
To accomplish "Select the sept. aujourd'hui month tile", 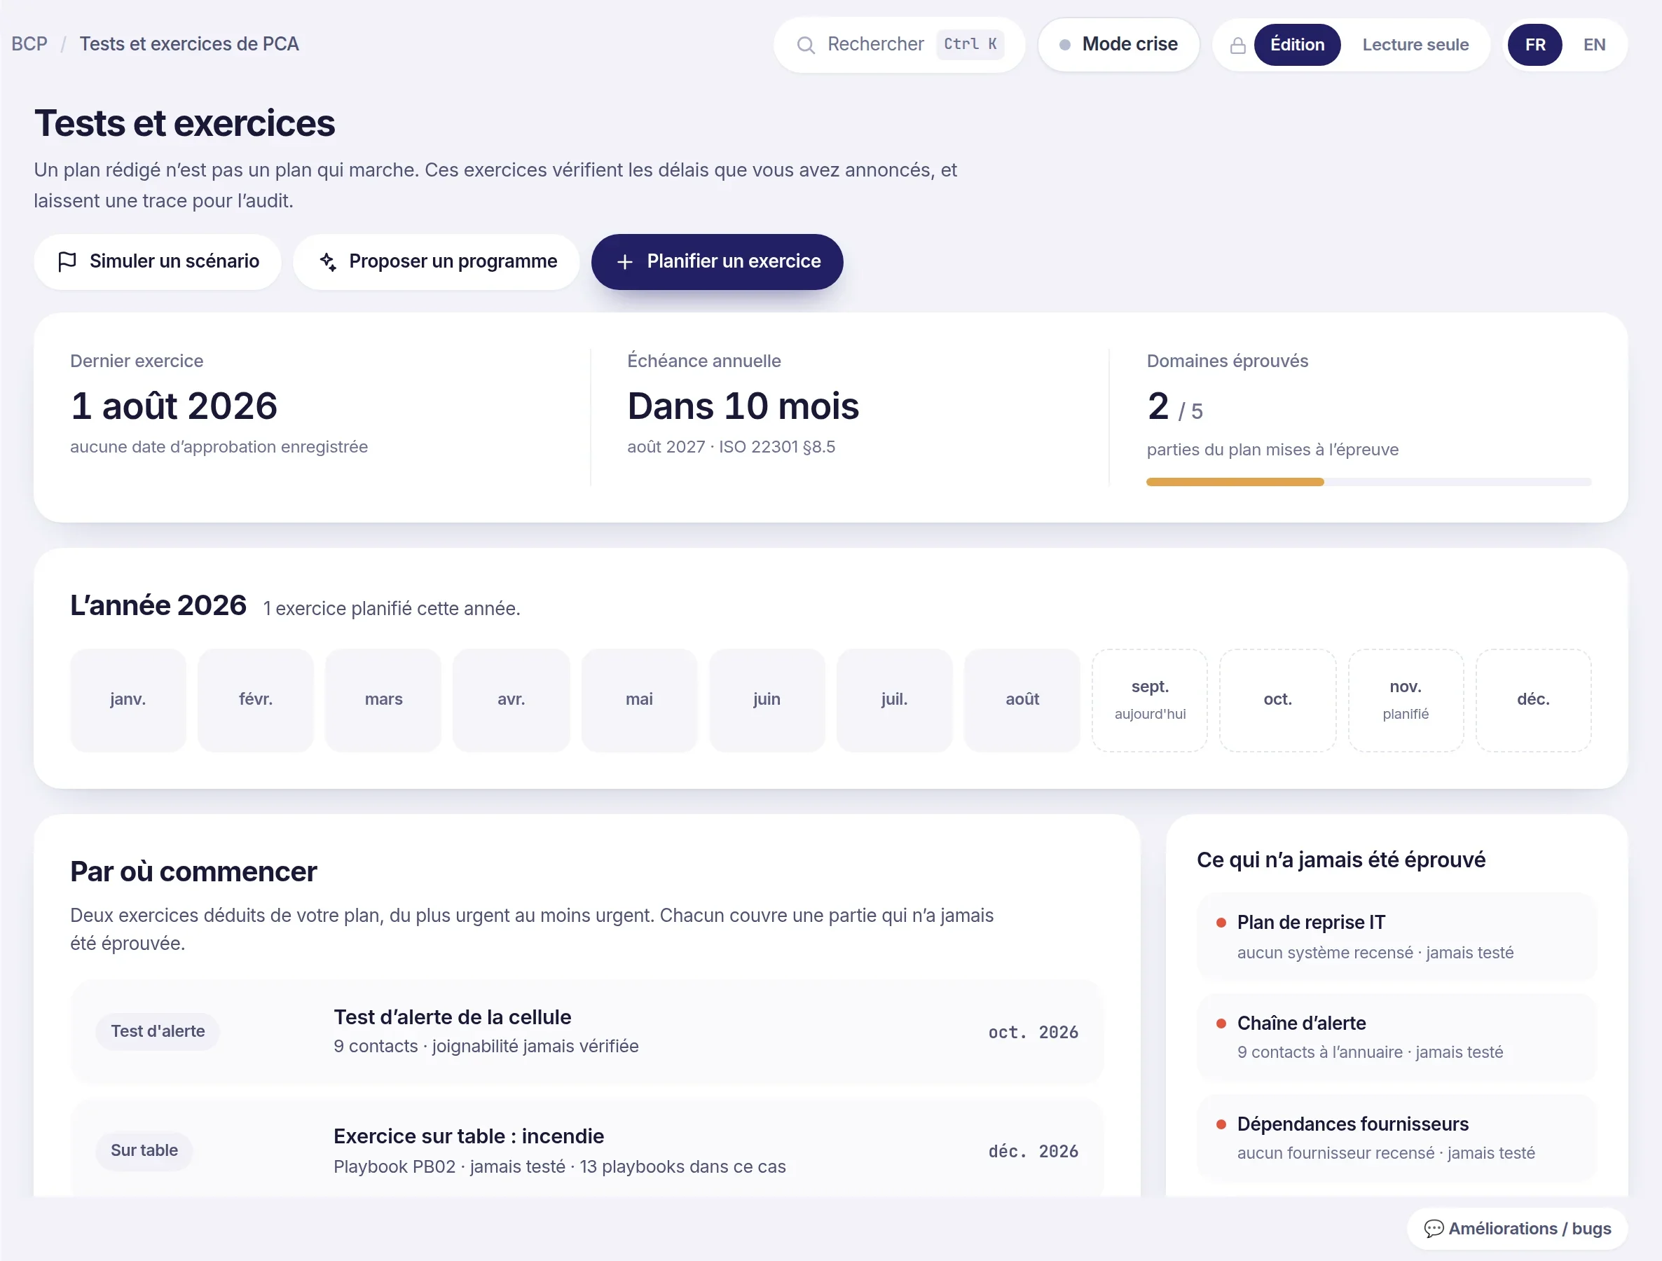I will tap(1150, 700).
